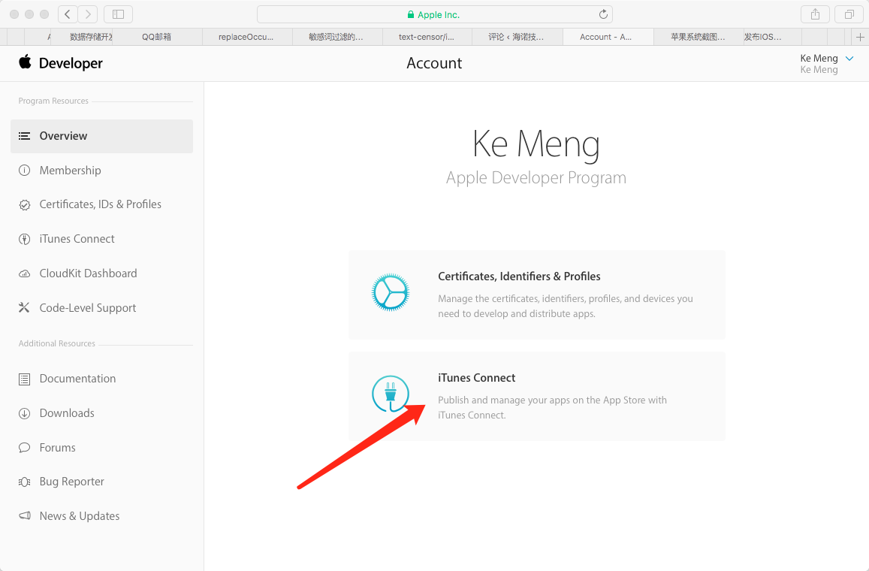
Task: Click the News & Updates megaphone icon
Action: (x=25, y=515)
